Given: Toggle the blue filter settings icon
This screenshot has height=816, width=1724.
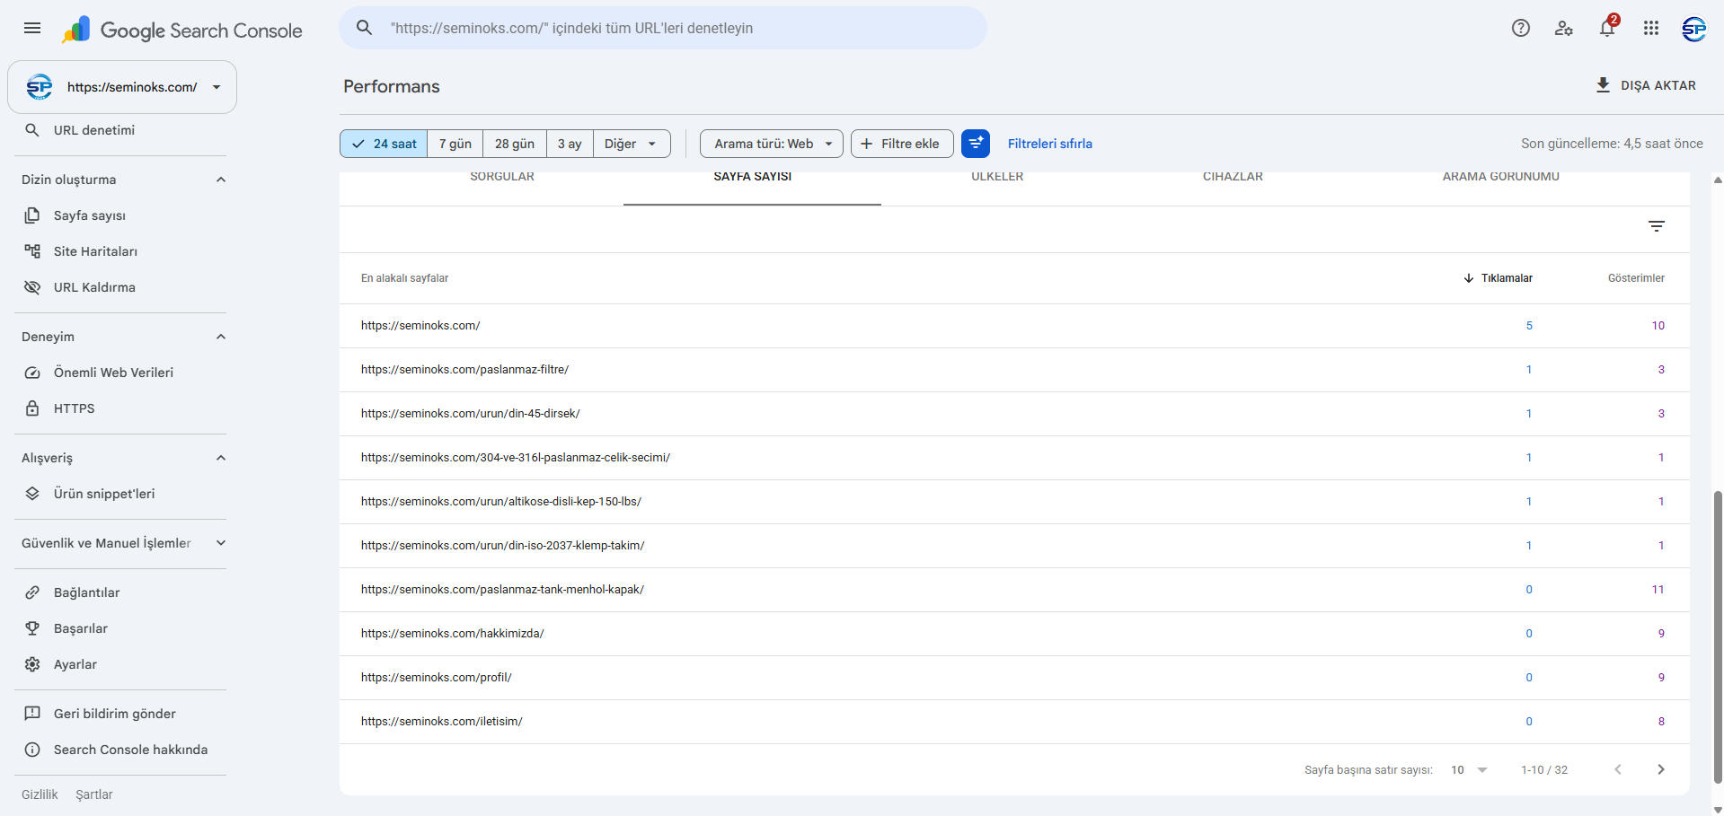Looking at the screenshot, I should (x=976, y=144).
